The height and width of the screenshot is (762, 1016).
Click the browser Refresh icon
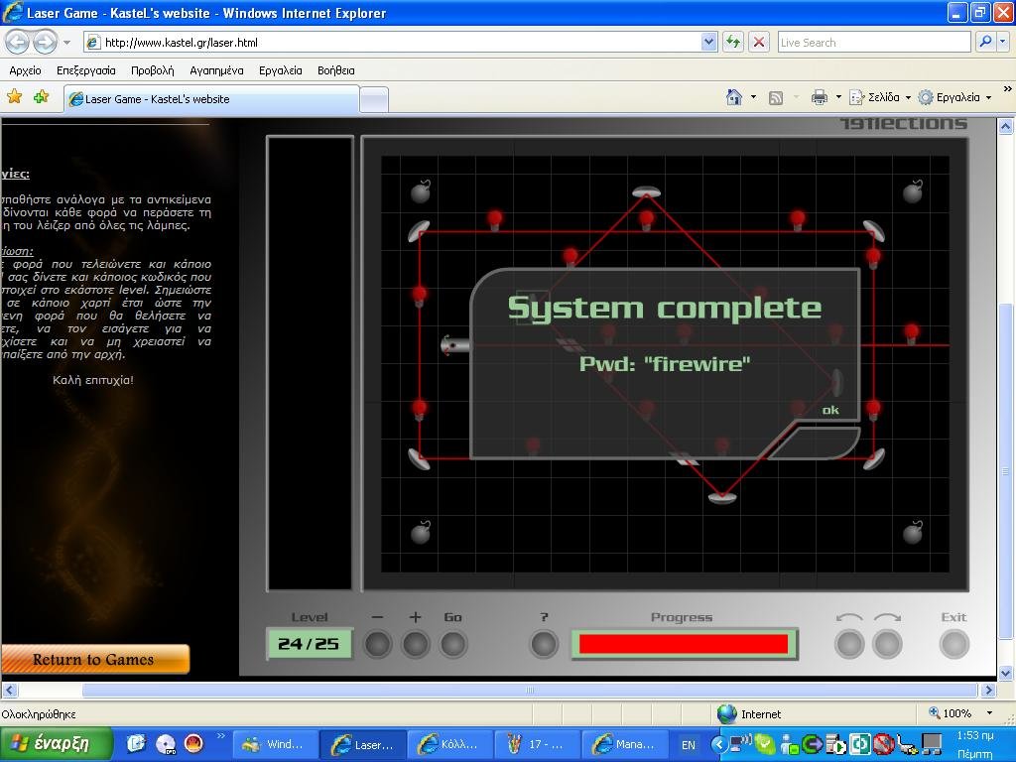tap(733, 42)
